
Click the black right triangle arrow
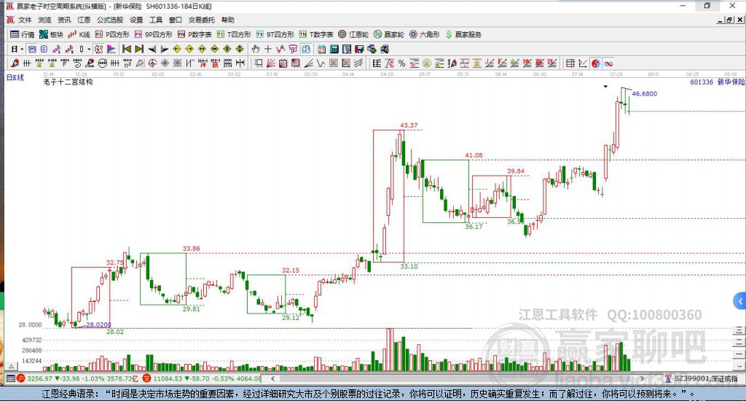pos(164,49)
